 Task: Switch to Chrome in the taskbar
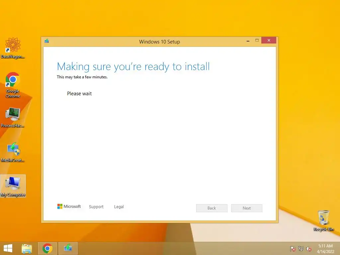click(47, 248)
